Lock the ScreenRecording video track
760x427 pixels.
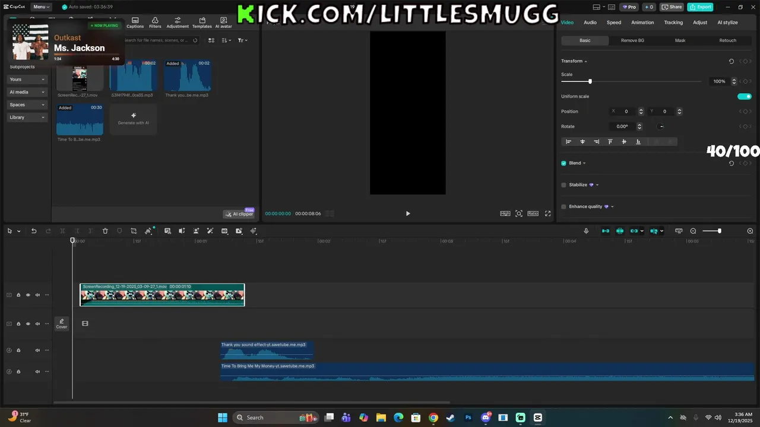(x=18, y=295)
